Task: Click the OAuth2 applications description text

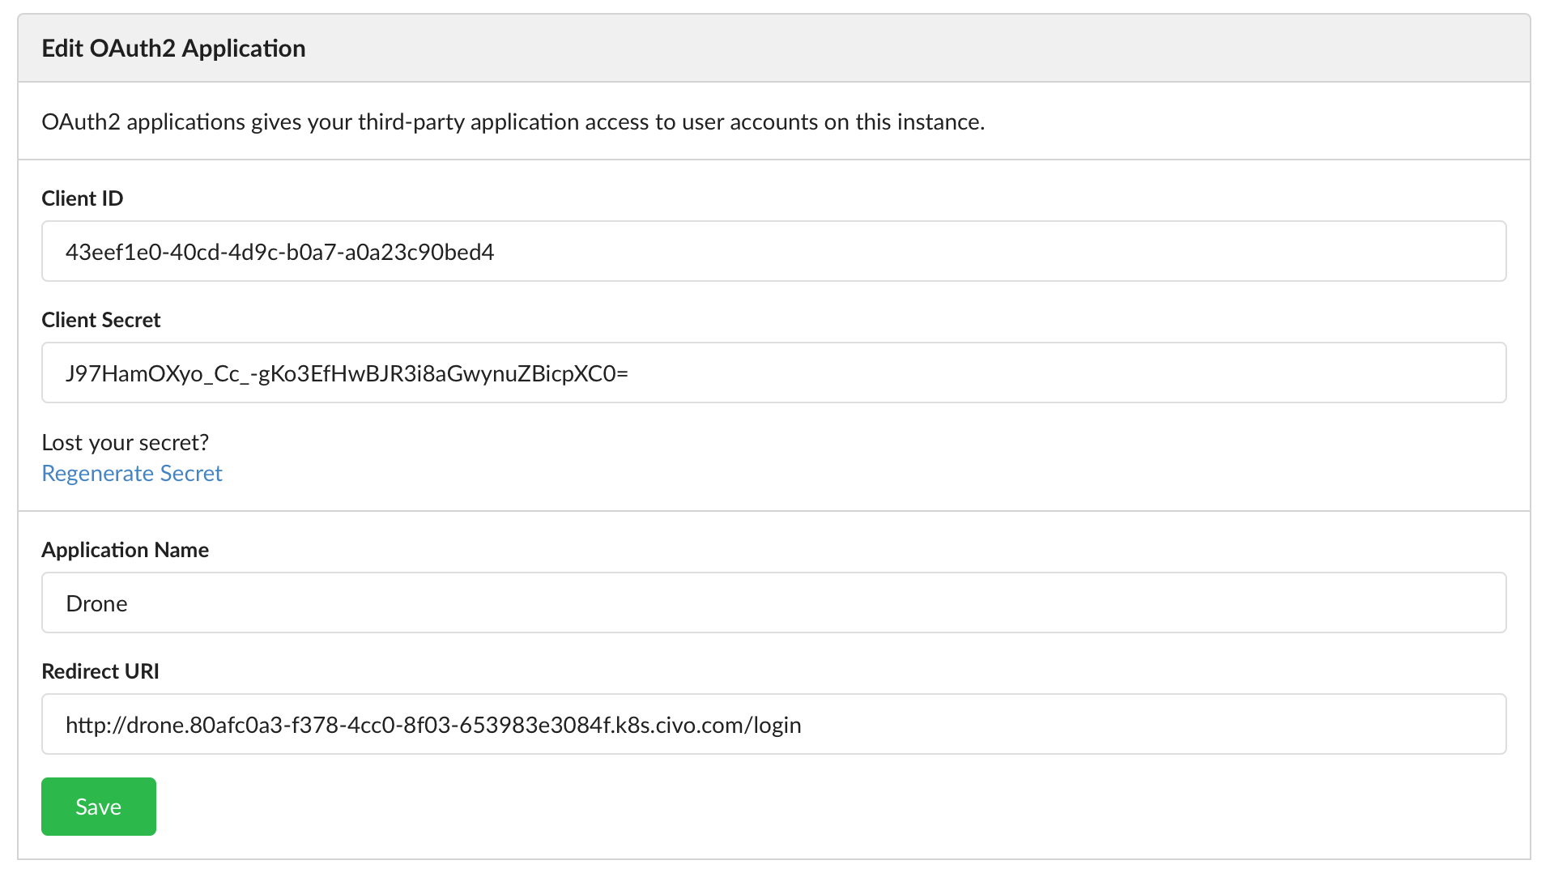Action: [x=513, y=121]
